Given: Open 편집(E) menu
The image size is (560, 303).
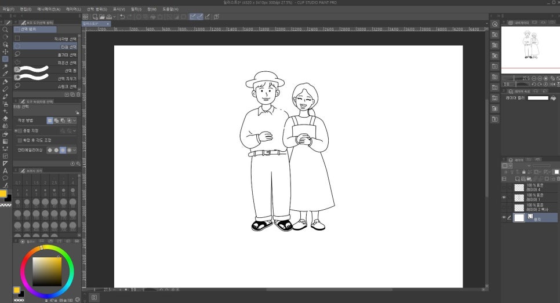Looking at the screenshot, I should (x=26, y=9).
